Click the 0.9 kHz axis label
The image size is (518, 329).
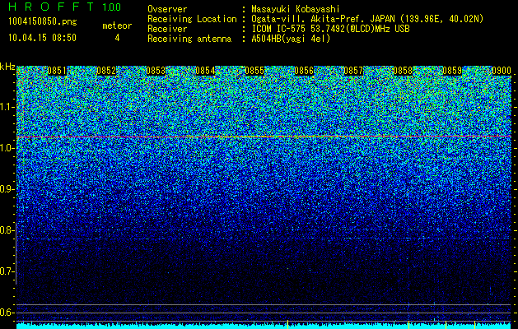(x=7, y=189)
